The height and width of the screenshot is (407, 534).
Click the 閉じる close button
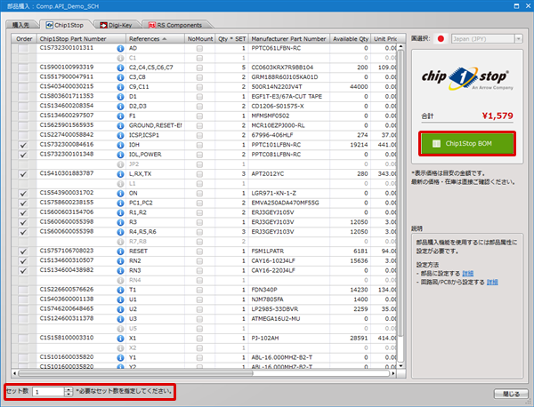[x=511, y=394]
